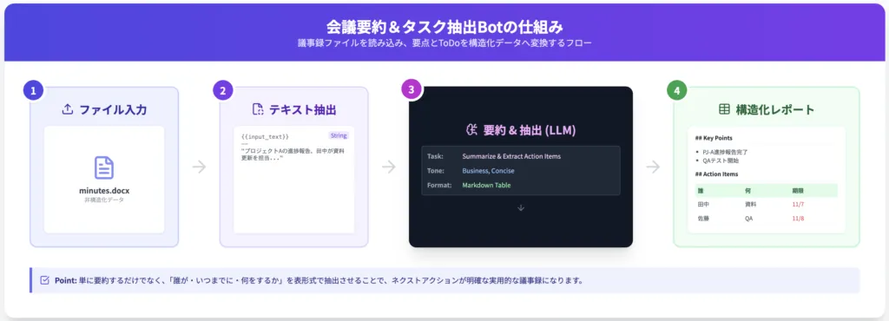Click the document icon above minutes.docx
Viewport: 889px width, 321px height.
pyautogui.click(x=104, y=168)
